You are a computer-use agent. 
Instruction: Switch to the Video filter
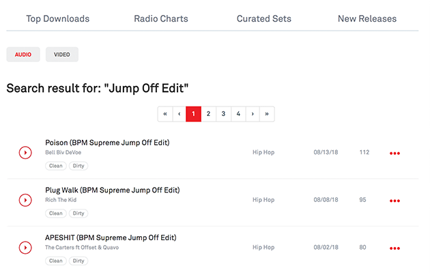click(62, 55)
